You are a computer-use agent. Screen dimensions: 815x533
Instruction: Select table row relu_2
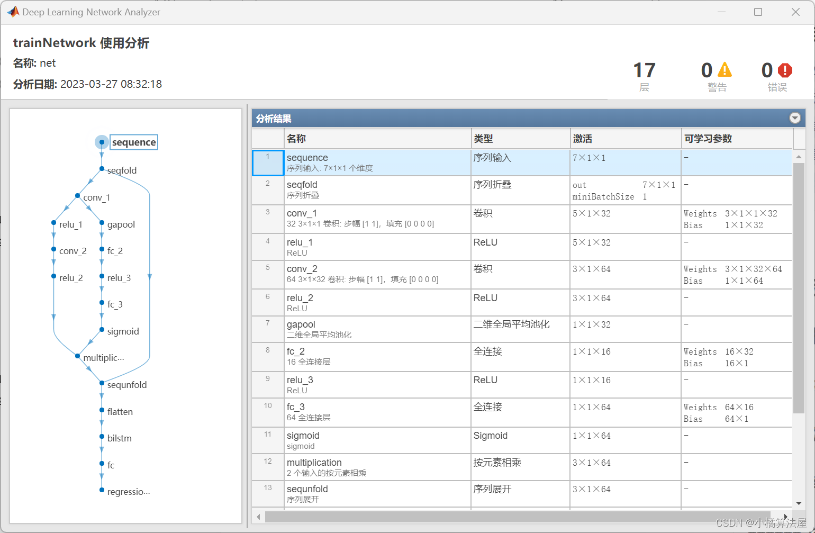[522, 303]
